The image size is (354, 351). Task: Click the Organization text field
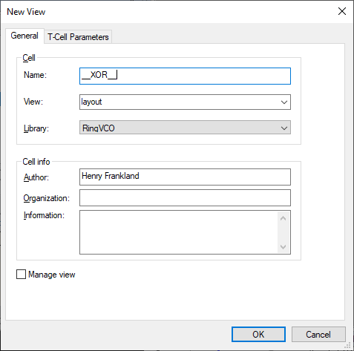click(185, 197)
